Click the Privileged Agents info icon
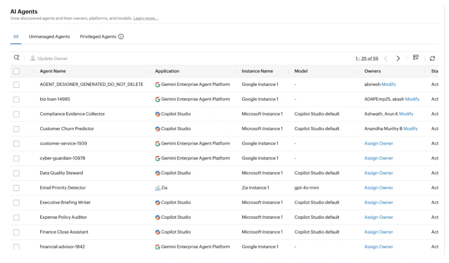The height and width of the screenshot is (263, 449). pyautogui.click(x=121, y=37)
